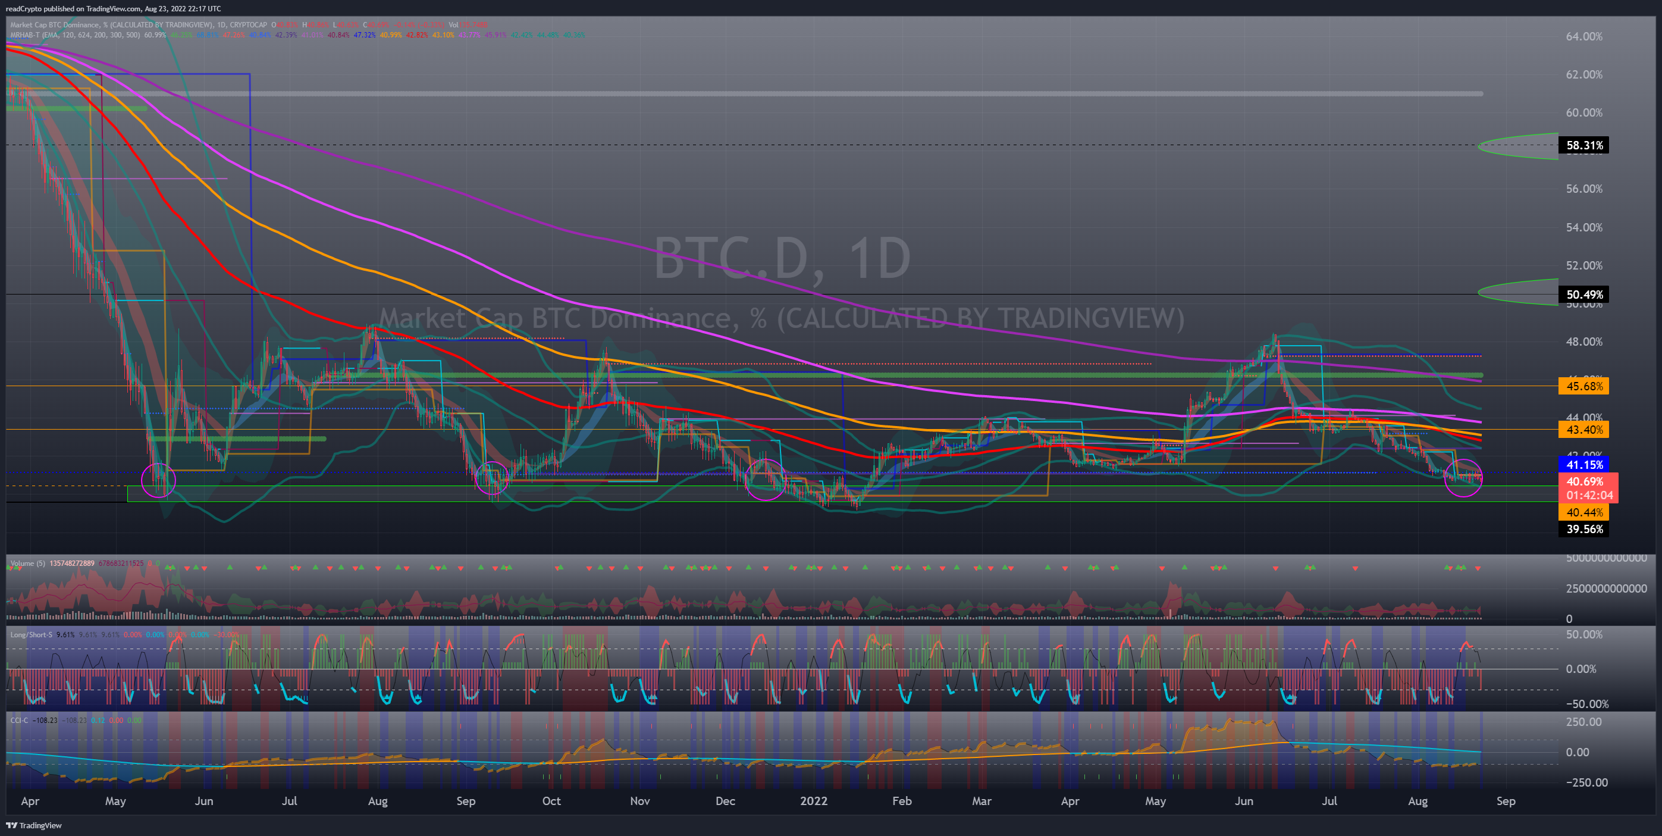Select the Market Cap BTC Dominance legend title
Screen dimensions: 1662x836
(x=138, y=24)
